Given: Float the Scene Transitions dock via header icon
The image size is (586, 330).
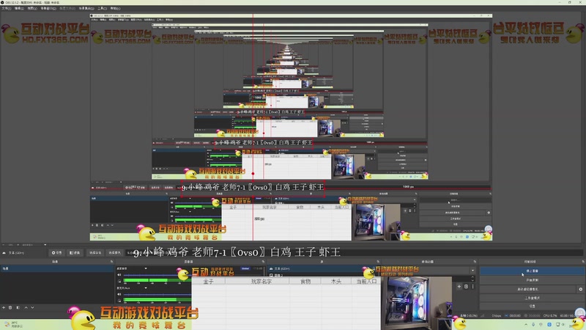Looking at the screenshot, I should point(475,262).
